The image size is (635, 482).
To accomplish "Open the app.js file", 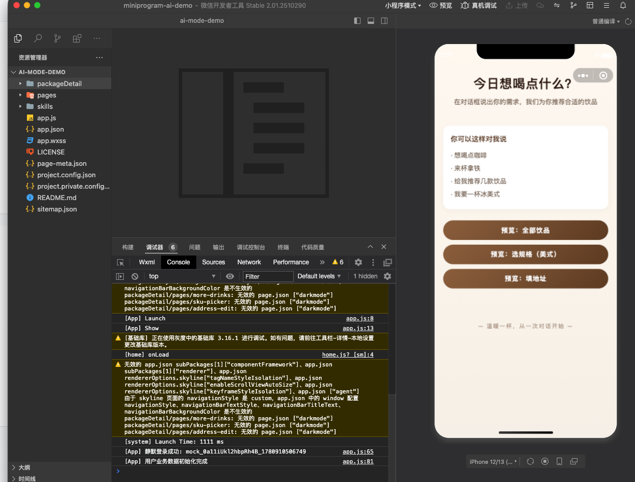I will coord(60,118).
